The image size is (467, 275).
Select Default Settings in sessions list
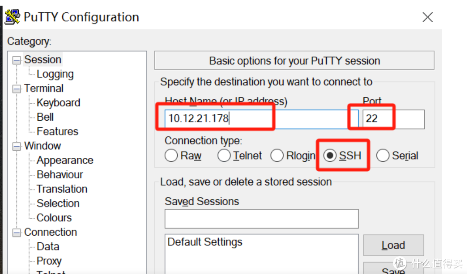(205, 242)
